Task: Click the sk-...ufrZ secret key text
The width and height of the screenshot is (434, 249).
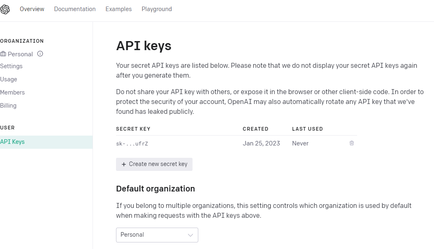Action: pos(132,143)
